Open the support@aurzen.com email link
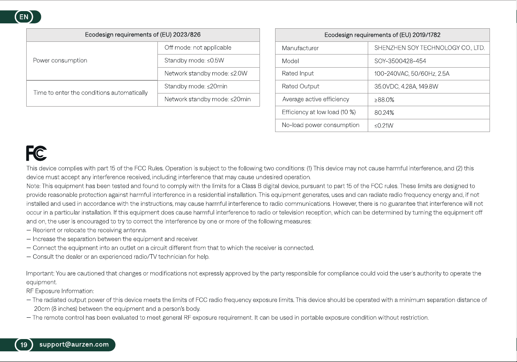Image resolution: width=517 pixels, height=362 pixels. (74, 344)
